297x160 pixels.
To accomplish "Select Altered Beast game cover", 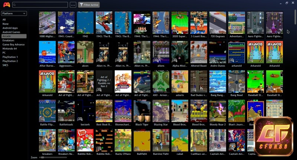I will coord(199,52).
